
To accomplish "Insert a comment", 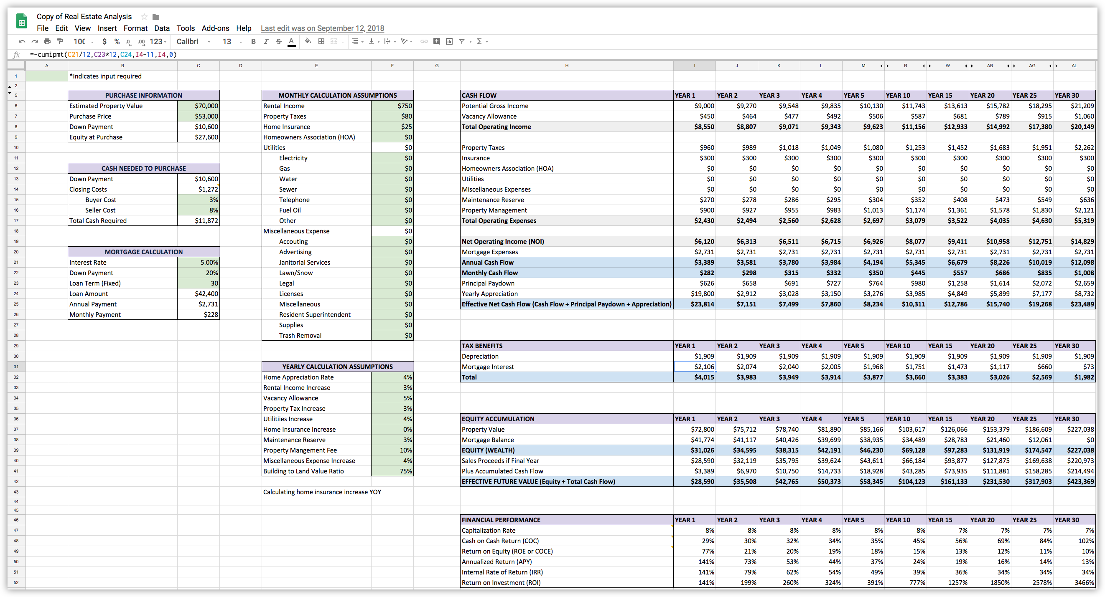I will 437,42.
